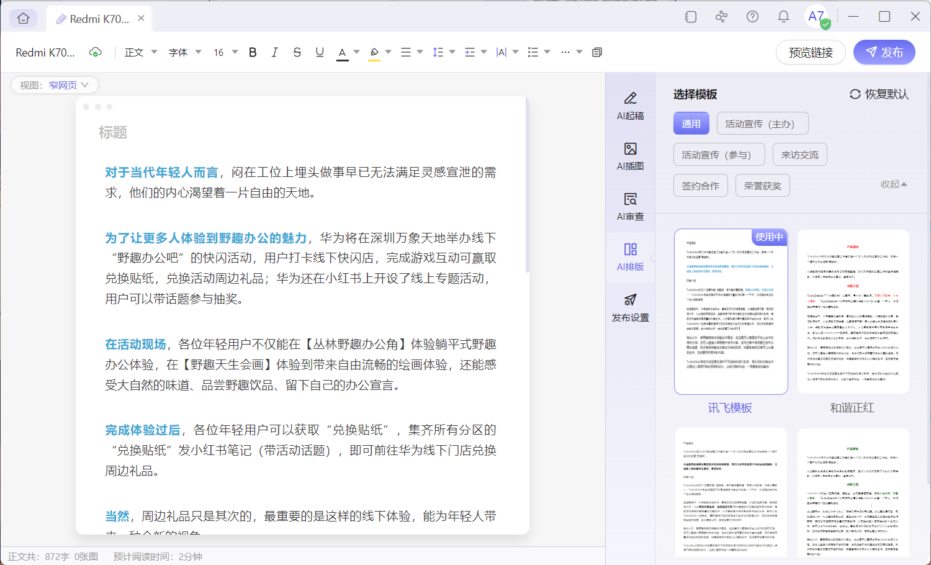Open the font size dropdown
This screenshot has width=931, height=565.
click(x=225, y=52)
